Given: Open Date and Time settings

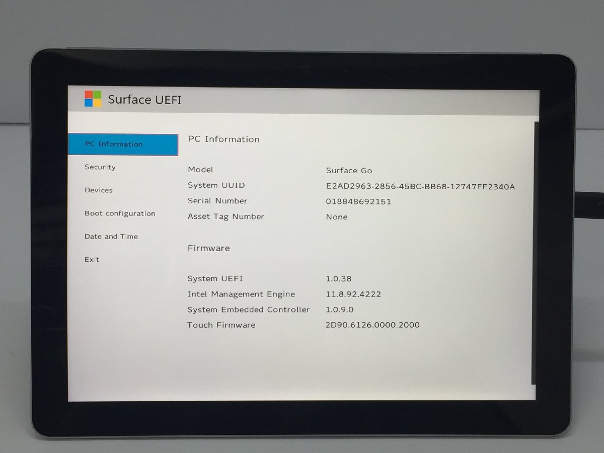Looking at the screenshot, I should point(111,237).
